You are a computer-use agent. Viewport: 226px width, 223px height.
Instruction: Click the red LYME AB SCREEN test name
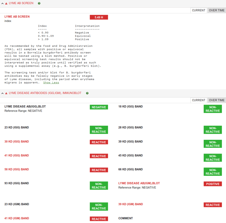[x=17, y=17]
